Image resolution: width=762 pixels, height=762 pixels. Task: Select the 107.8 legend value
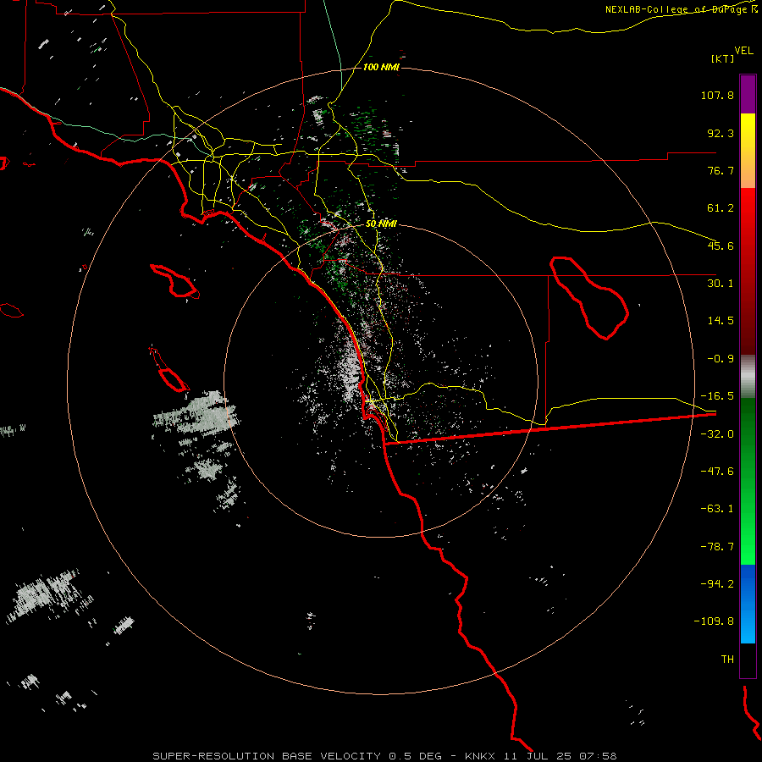(717, 95)
